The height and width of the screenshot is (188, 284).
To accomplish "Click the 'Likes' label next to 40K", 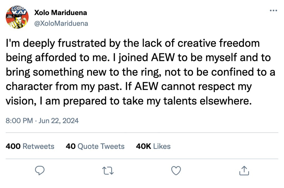I will point(162,146).
